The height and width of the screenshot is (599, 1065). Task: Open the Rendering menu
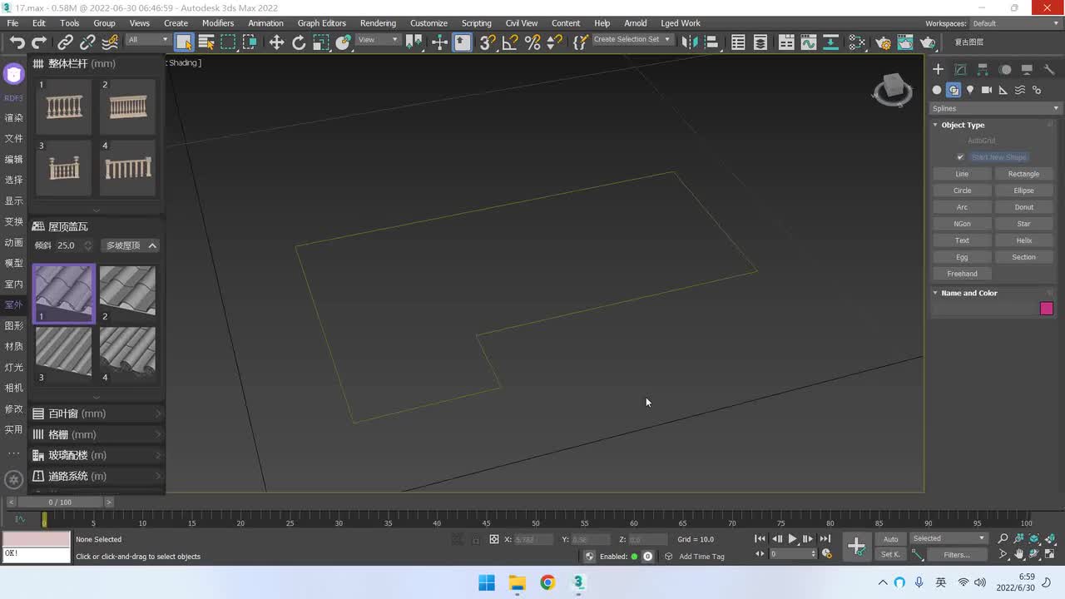378,23
